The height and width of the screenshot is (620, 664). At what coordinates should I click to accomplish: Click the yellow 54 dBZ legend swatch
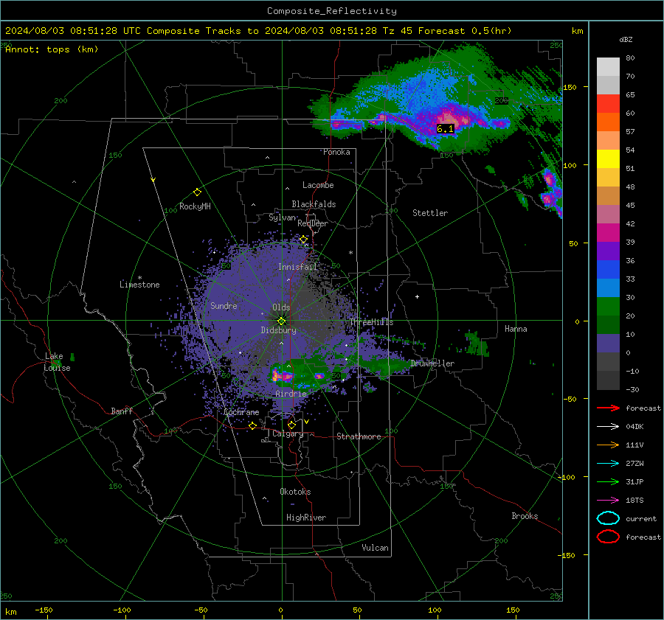(x=608, y=159)
